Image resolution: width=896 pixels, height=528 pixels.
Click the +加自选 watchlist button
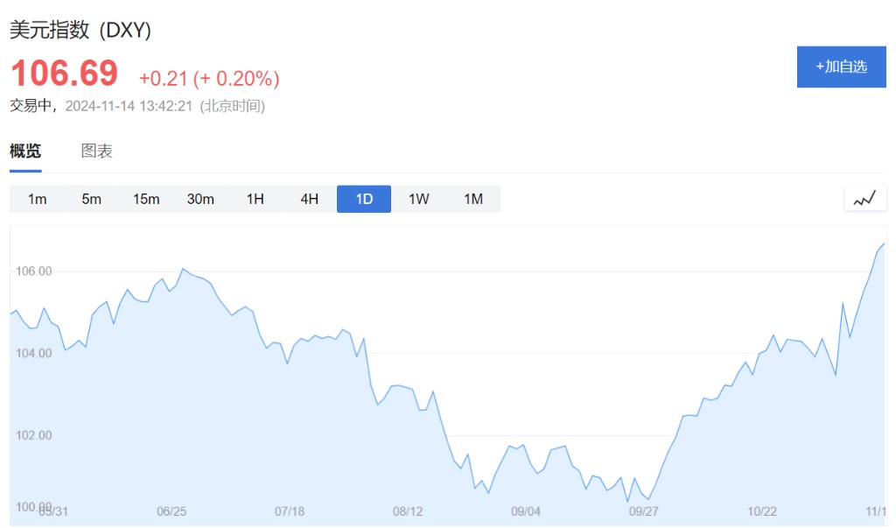pos(841,67)
